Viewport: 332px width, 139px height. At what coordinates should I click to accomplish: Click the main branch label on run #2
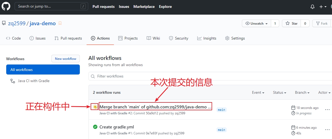coord(222,110)
